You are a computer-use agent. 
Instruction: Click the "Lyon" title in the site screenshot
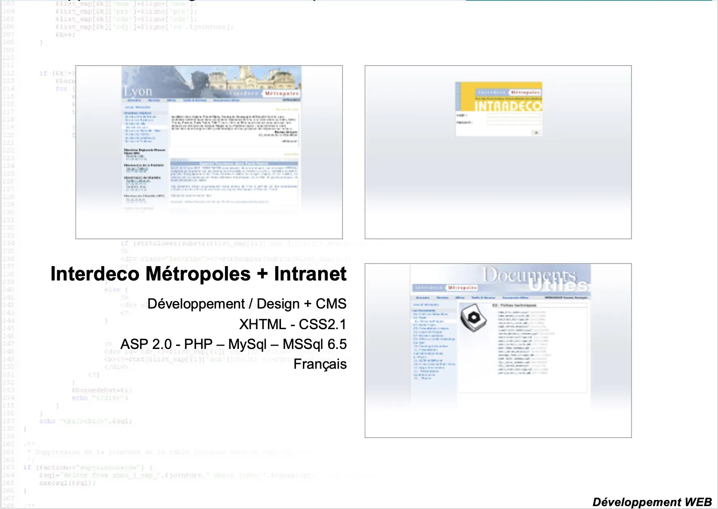[138, 91]
